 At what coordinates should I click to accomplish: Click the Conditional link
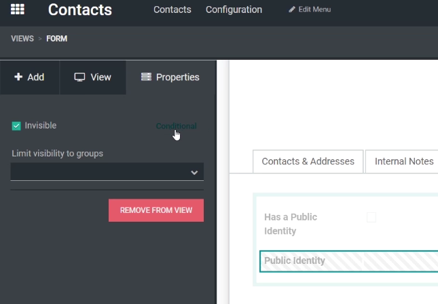tap(177, 126)
